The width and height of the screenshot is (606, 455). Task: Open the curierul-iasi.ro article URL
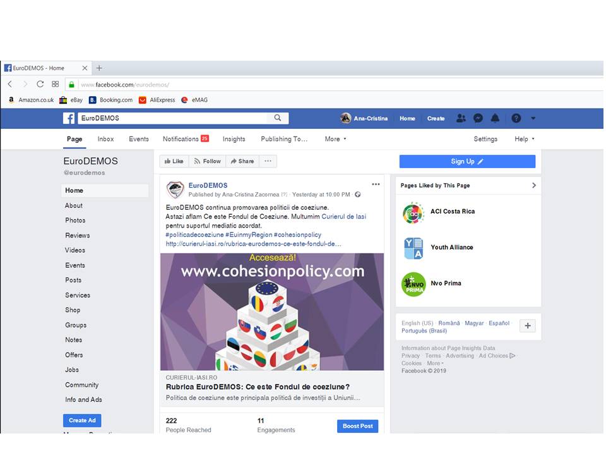(x=254, y=244)
